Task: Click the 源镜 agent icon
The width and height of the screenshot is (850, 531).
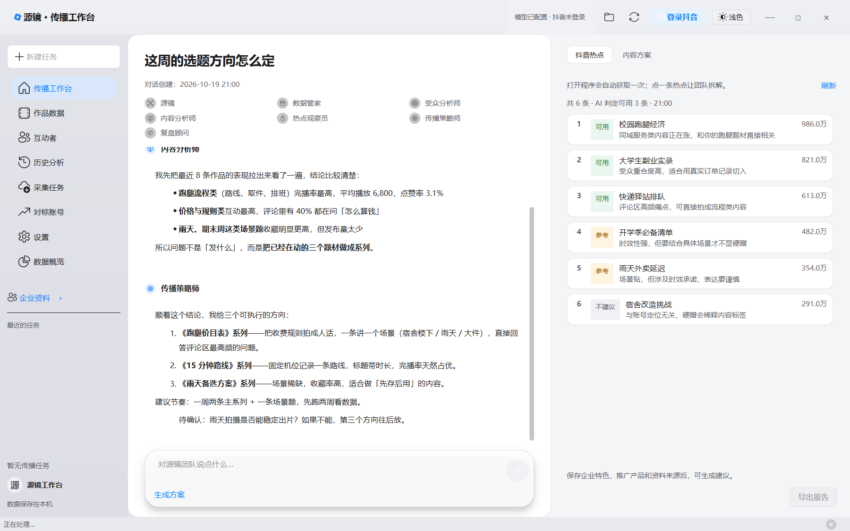Action: [150, 103]
